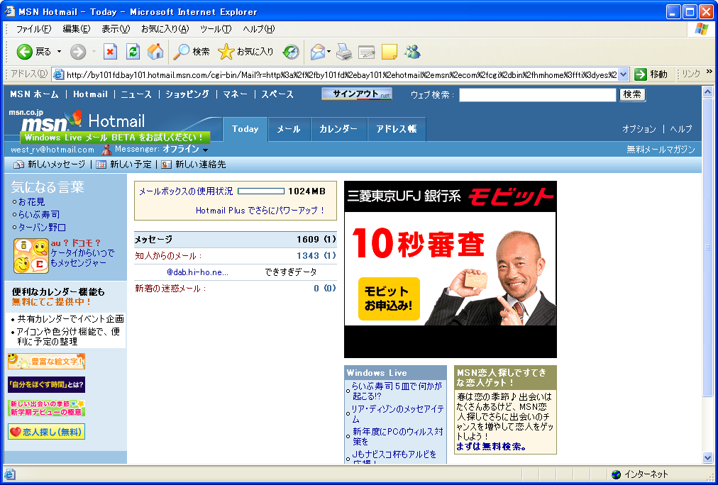Click the 新しい連絡先 contact card icon

tap(166, 165)
